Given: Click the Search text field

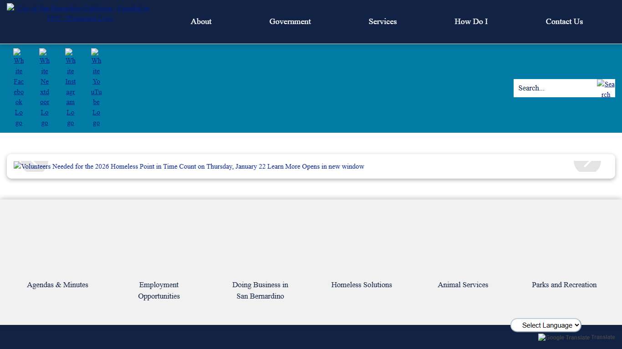Looking at the screenshot, I should pos(555,88).
